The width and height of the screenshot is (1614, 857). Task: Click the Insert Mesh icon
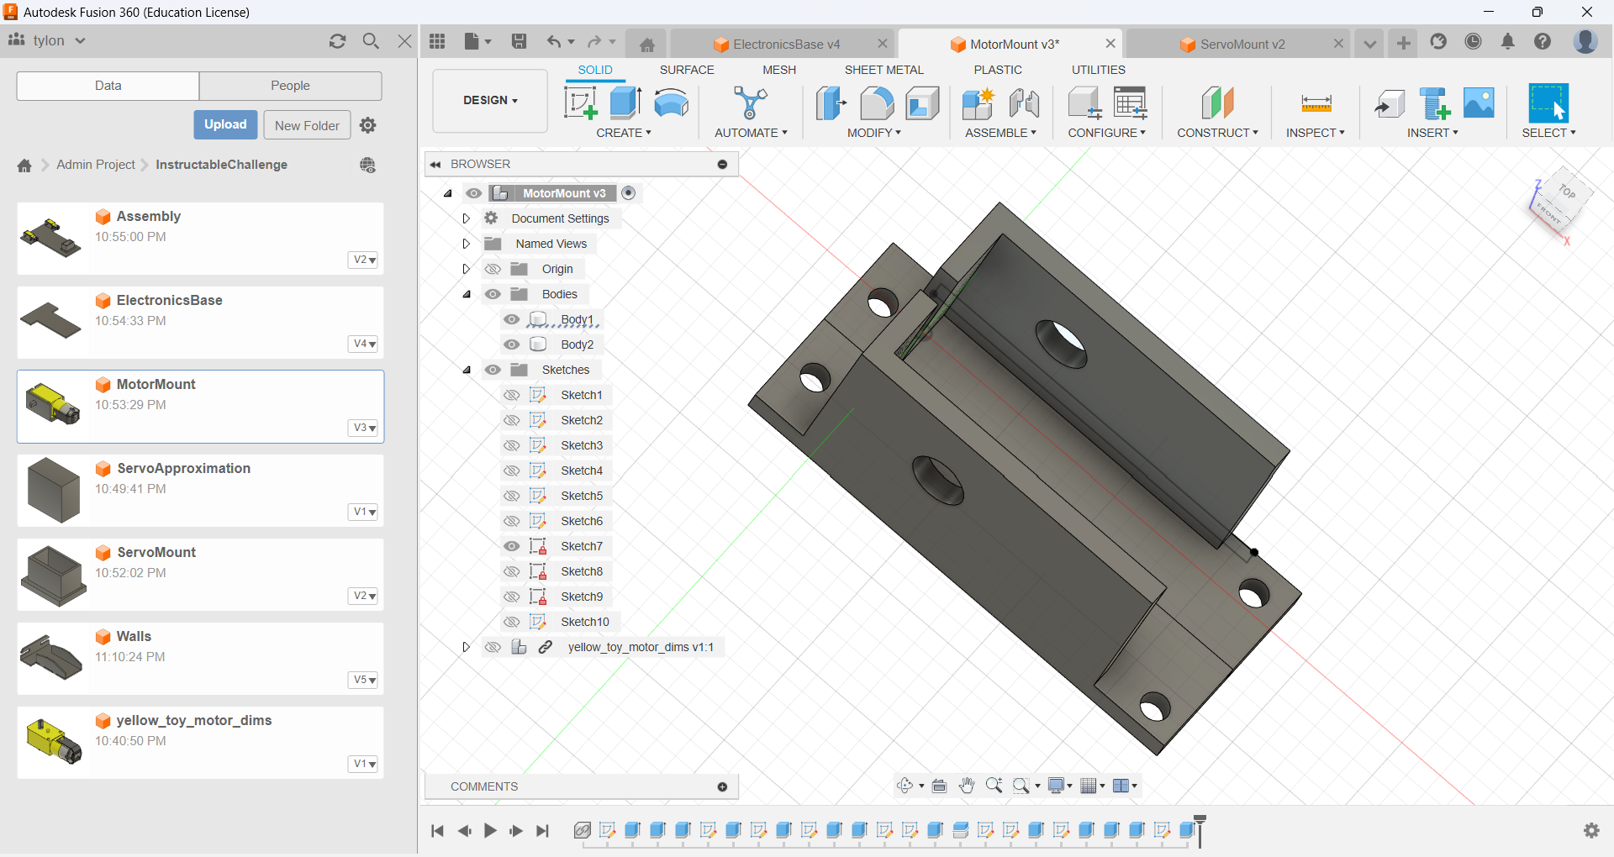point(1434,103)
